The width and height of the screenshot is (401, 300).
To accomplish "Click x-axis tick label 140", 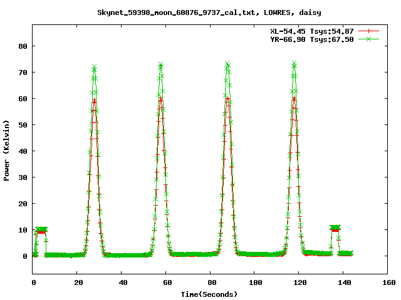I will pos(345,282).
